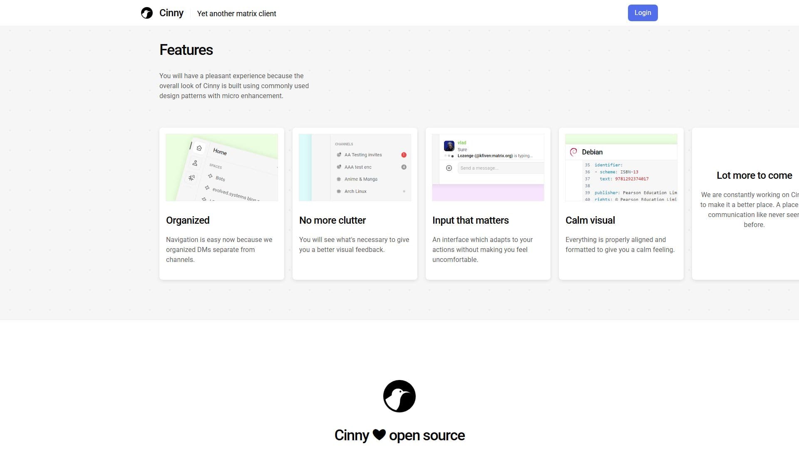Screen dimensions: 799x449
Task: Click the home icon in Organized preview
Action: 199,148
